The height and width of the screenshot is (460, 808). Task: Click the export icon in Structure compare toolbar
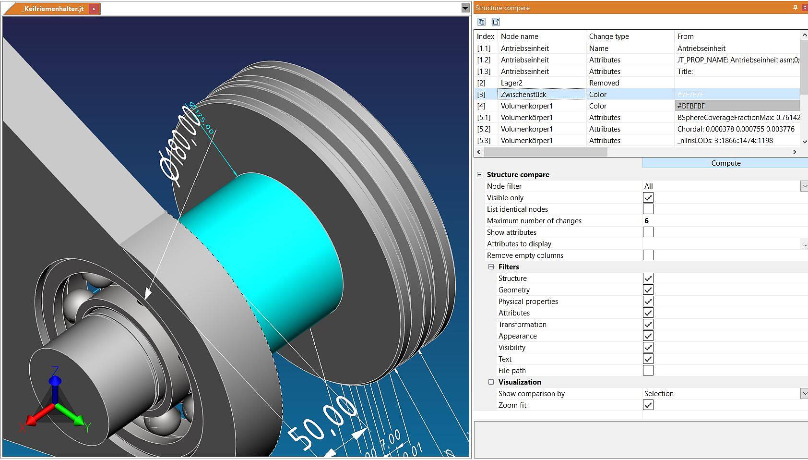[x=496, y=22]
